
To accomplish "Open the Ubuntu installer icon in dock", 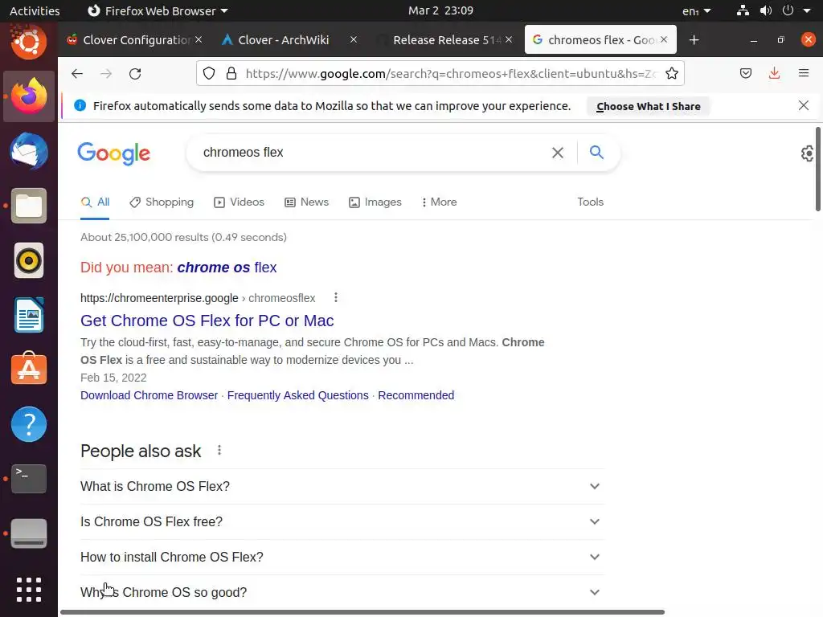I will pyautogui.click(x=29, y=41).
